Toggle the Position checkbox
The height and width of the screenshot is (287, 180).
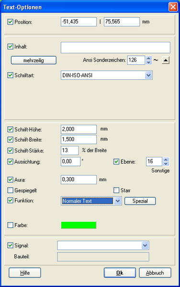10,22
